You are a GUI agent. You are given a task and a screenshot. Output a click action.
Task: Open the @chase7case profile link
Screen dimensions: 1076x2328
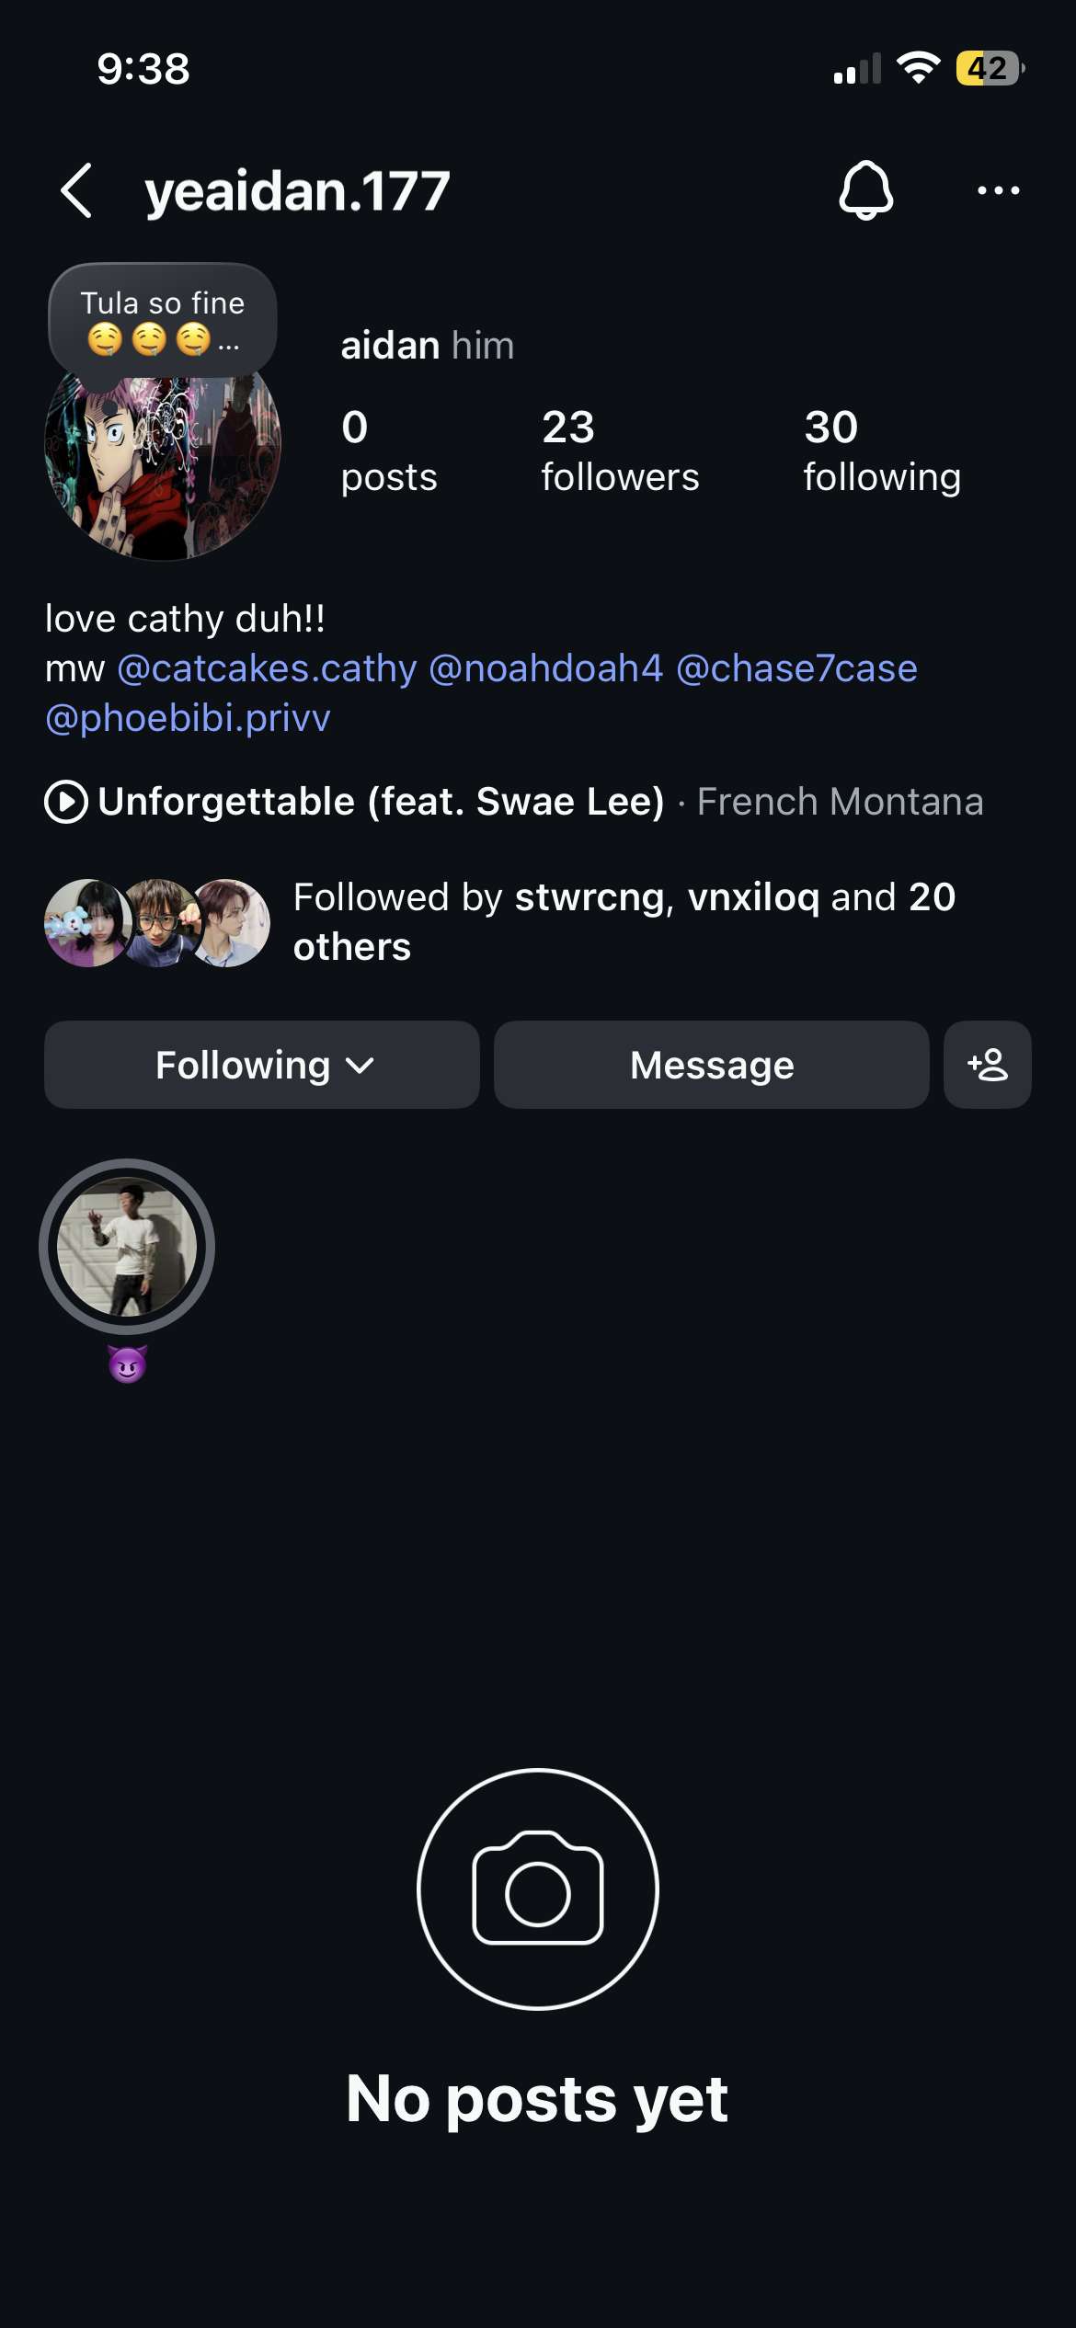click(796, 668)
